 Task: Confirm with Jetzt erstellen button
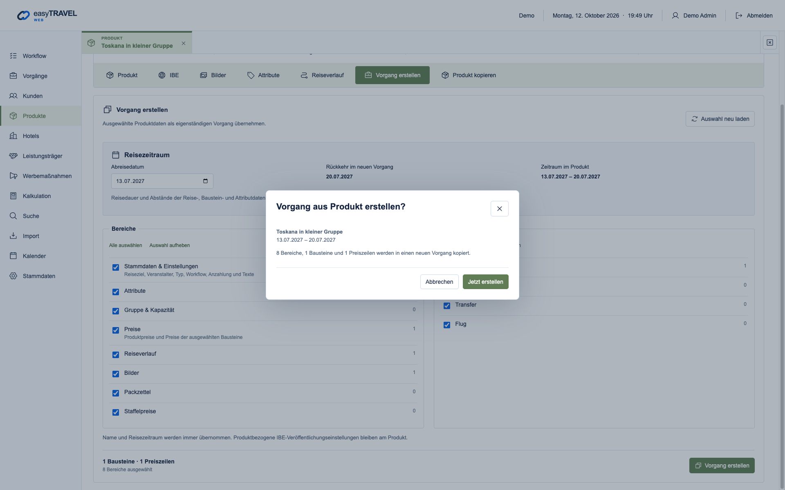tap(485, 282)
